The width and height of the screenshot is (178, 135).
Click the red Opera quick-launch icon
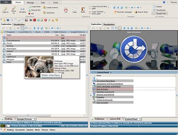(46, 20)
